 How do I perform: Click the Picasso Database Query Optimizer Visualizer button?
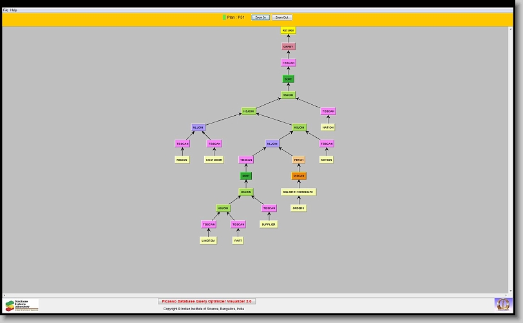pyautogui.click(x=207, y=301)
